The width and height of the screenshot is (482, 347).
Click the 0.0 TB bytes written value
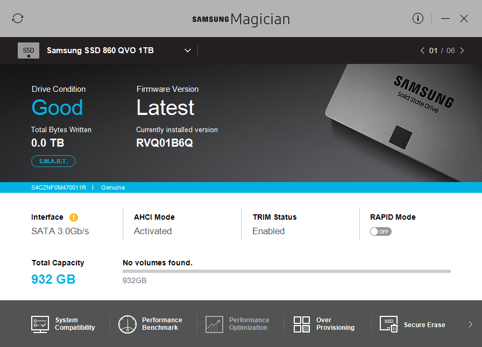tap(48, 143)
